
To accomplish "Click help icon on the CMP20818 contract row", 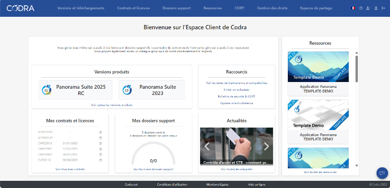I will coord(100,143).
